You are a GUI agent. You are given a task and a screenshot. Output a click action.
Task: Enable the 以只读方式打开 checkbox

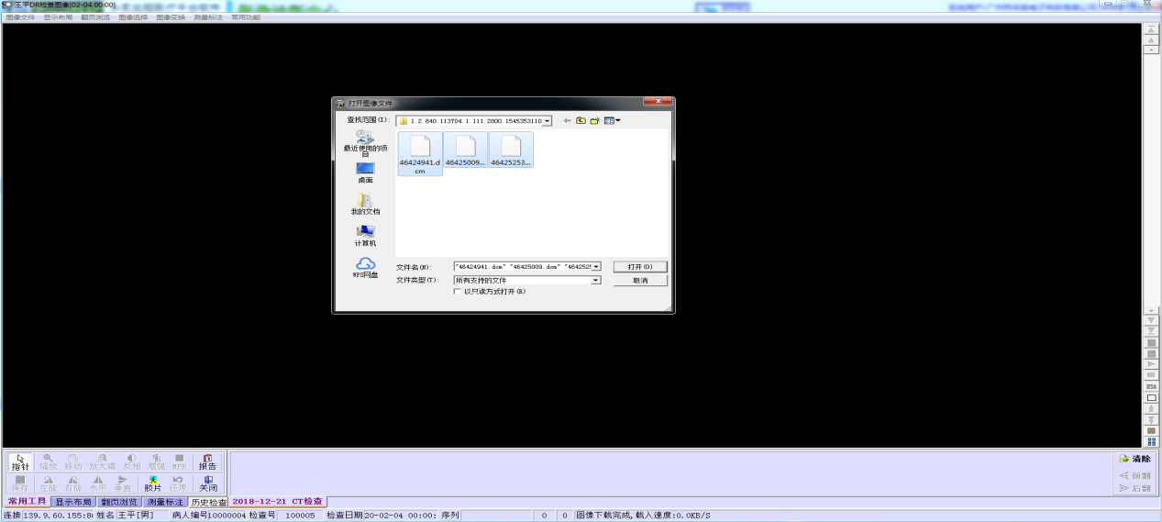458,292
